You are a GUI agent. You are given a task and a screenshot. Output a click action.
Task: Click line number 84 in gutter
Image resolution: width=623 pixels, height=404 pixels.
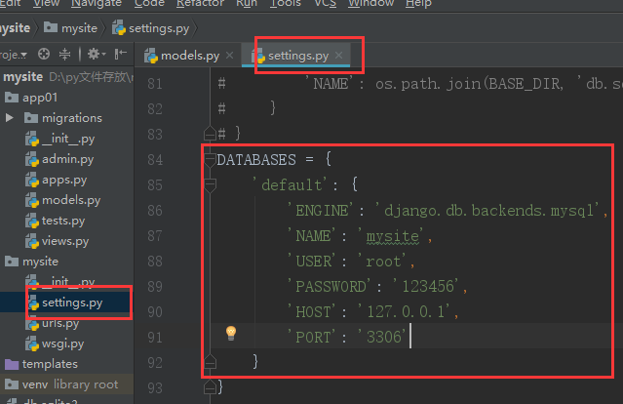point(155,160)
